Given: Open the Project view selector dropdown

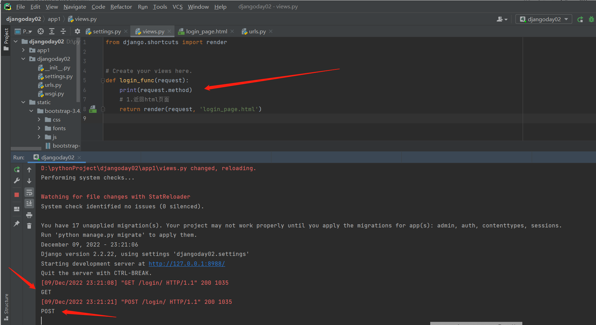Looking at the screenshot, I should click(x=23, y=32).
